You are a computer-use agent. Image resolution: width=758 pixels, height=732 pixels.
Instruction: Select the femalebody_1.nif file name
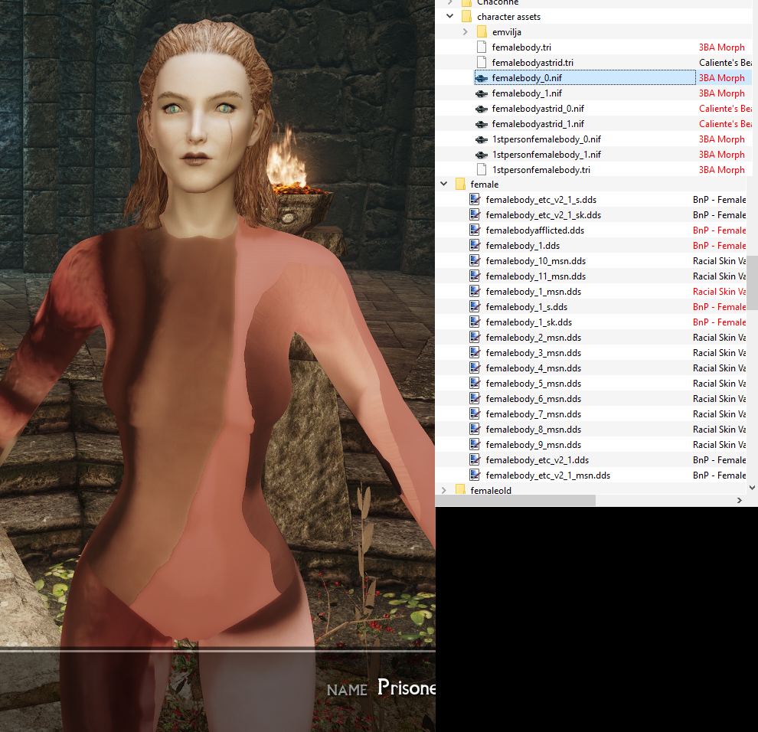[x=527, y=93]
